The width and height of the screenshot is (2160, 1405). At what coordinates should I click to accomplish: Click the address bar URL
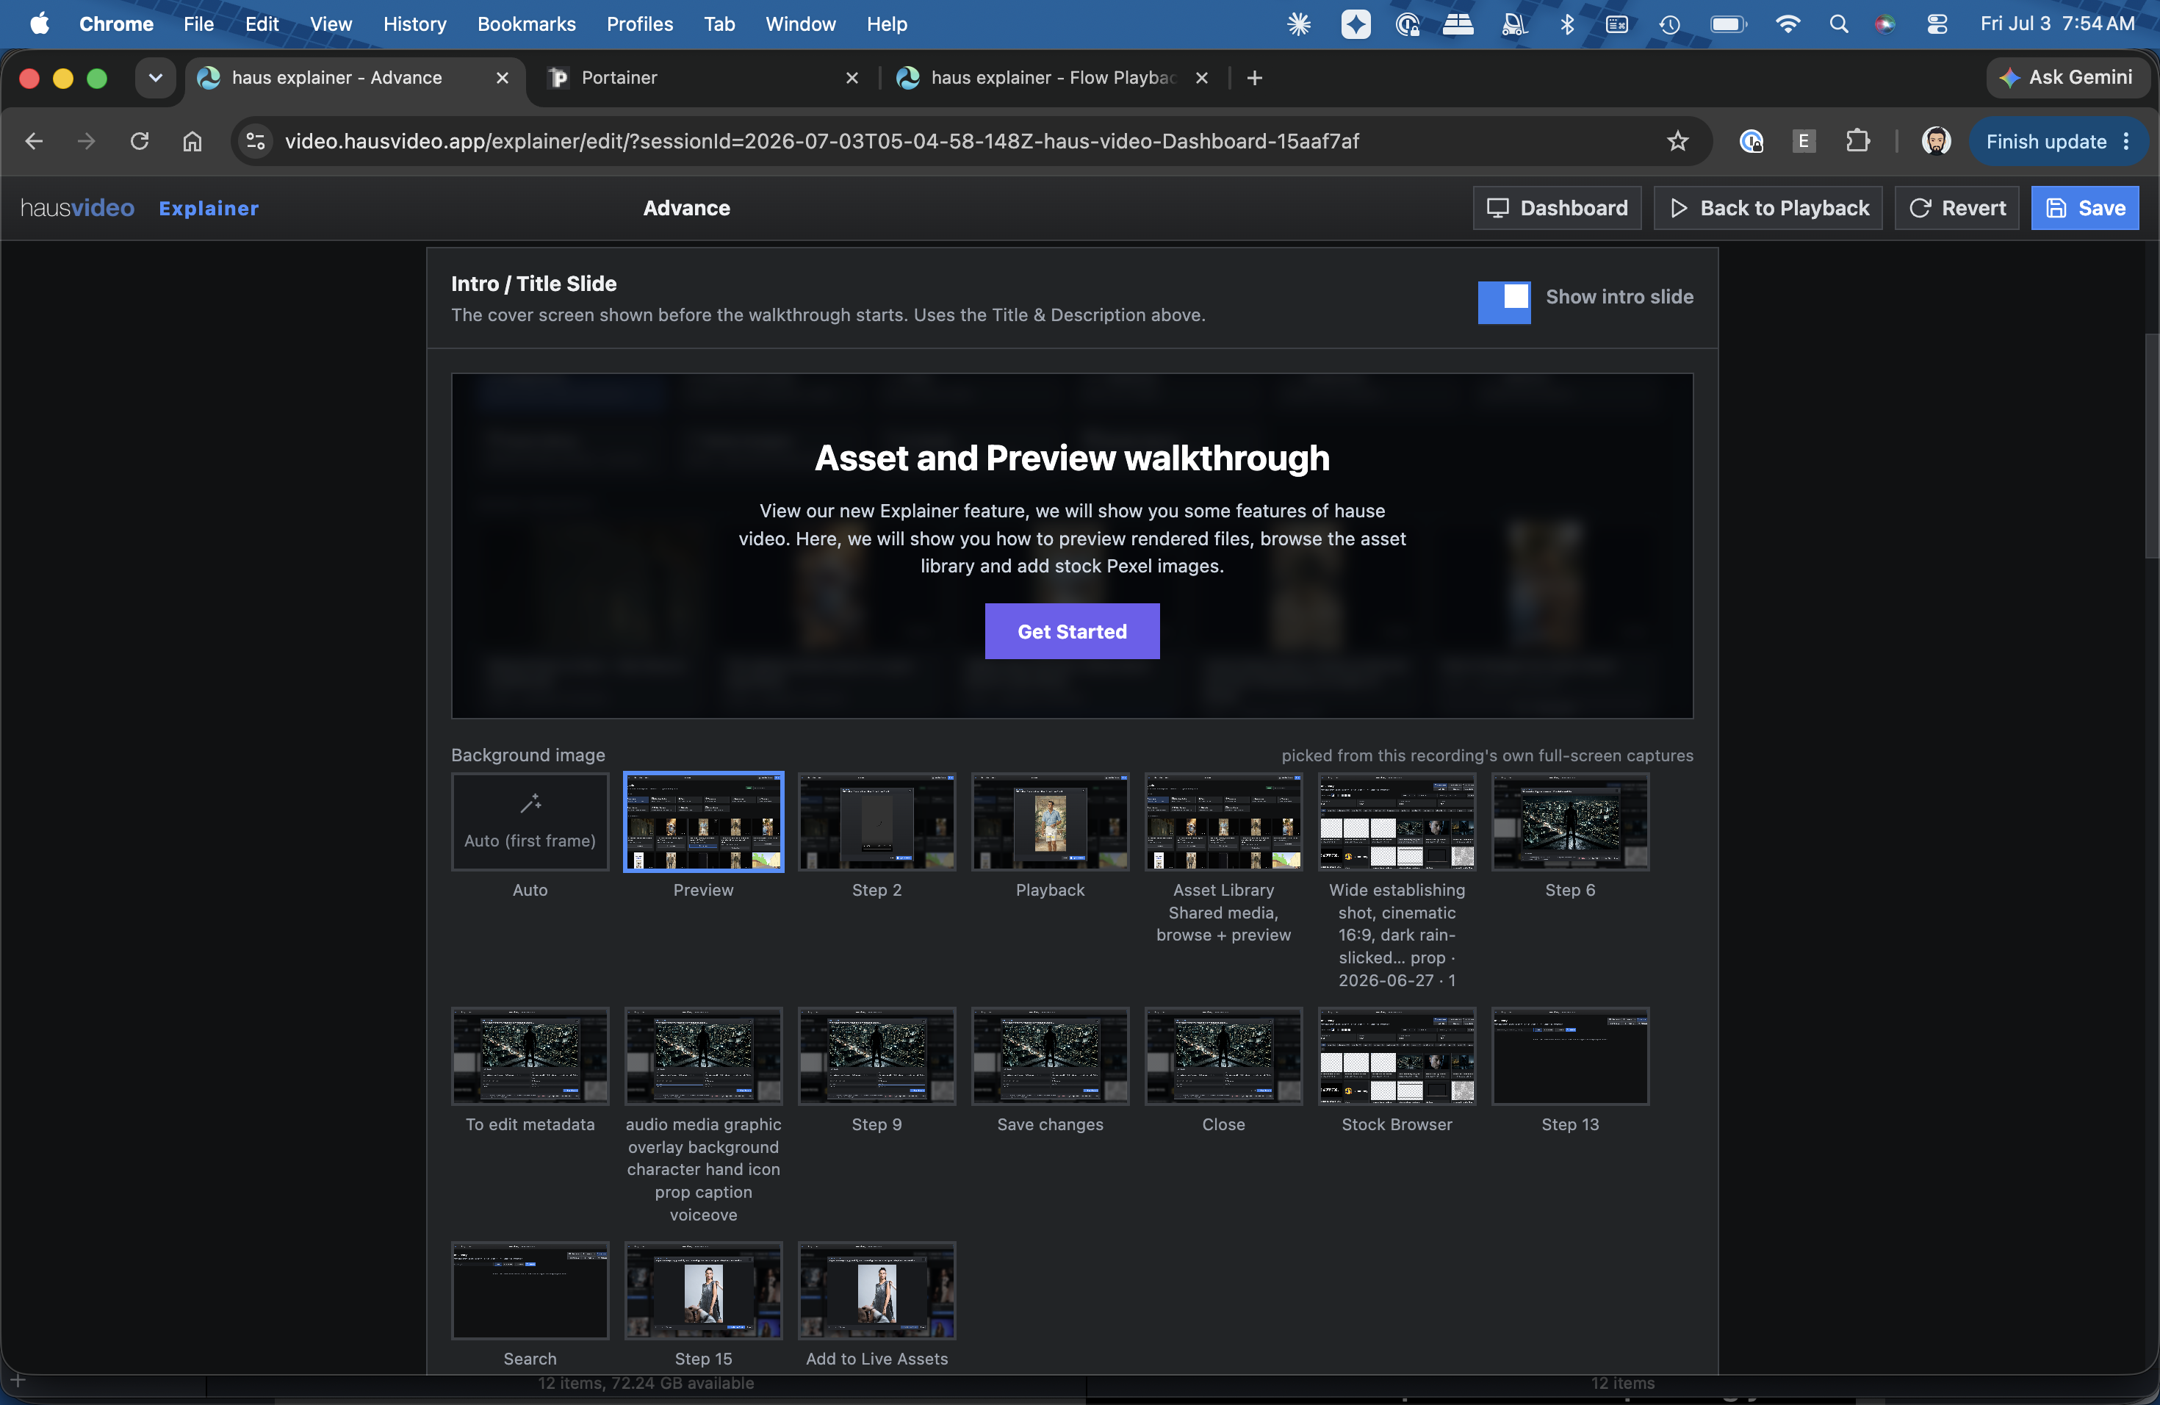pos(821,142)
